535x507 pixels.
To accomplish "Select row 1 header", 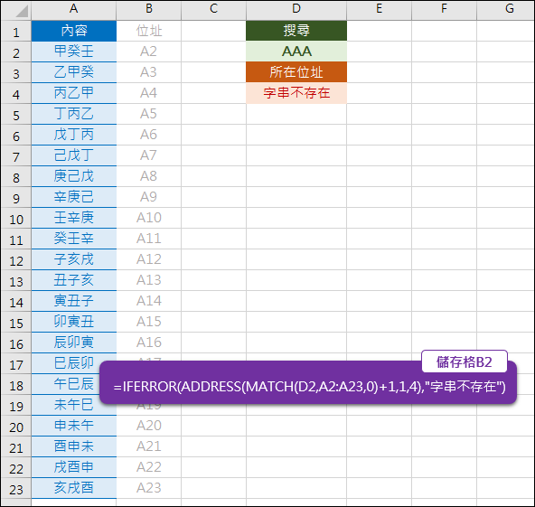I will (16, 32).
